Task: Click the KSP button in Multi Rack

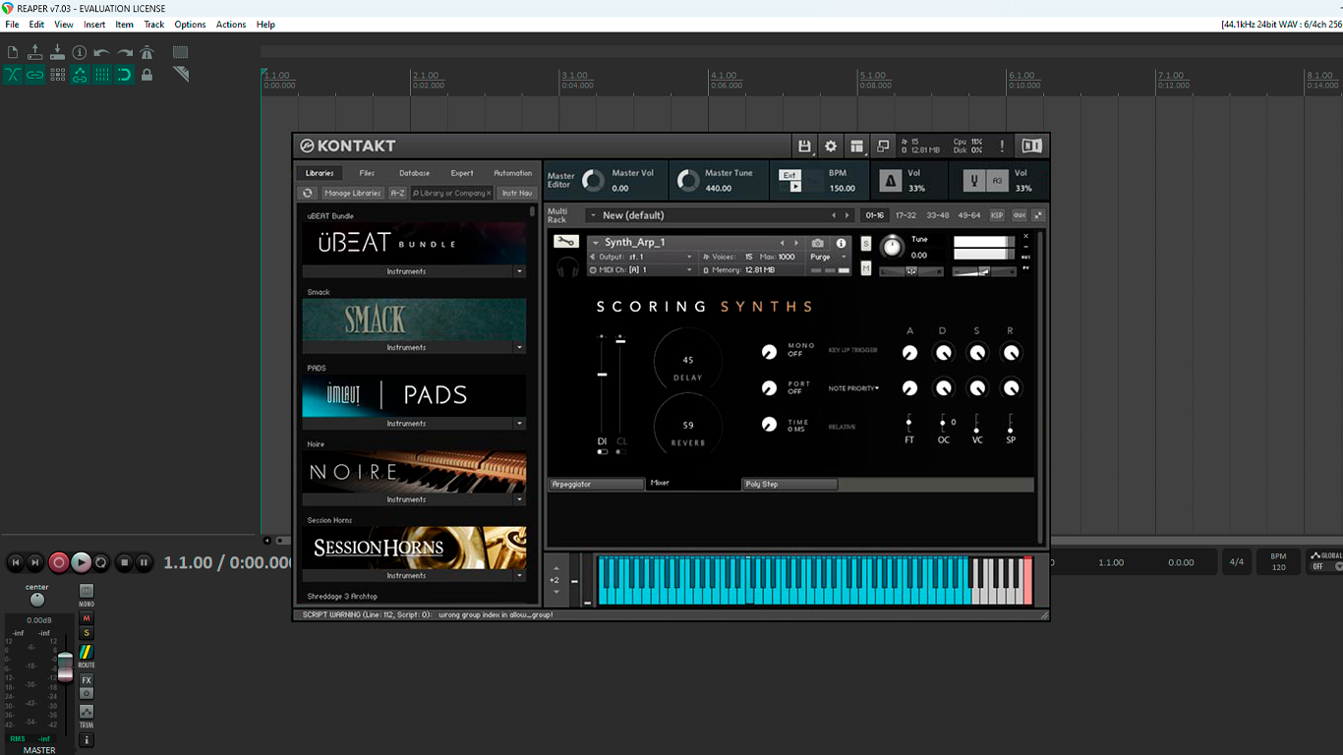Action: [997, 215]
